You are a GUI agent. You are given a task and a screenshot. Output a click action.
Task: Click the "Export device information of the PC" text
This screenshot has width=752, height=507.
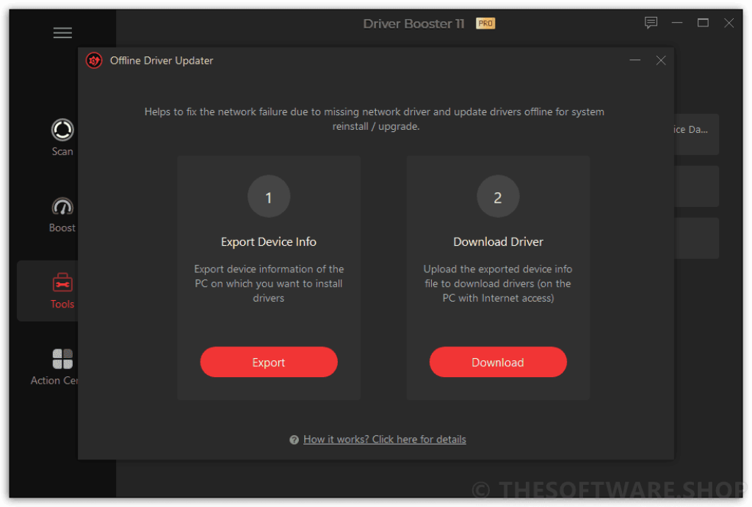coord(269,283)
